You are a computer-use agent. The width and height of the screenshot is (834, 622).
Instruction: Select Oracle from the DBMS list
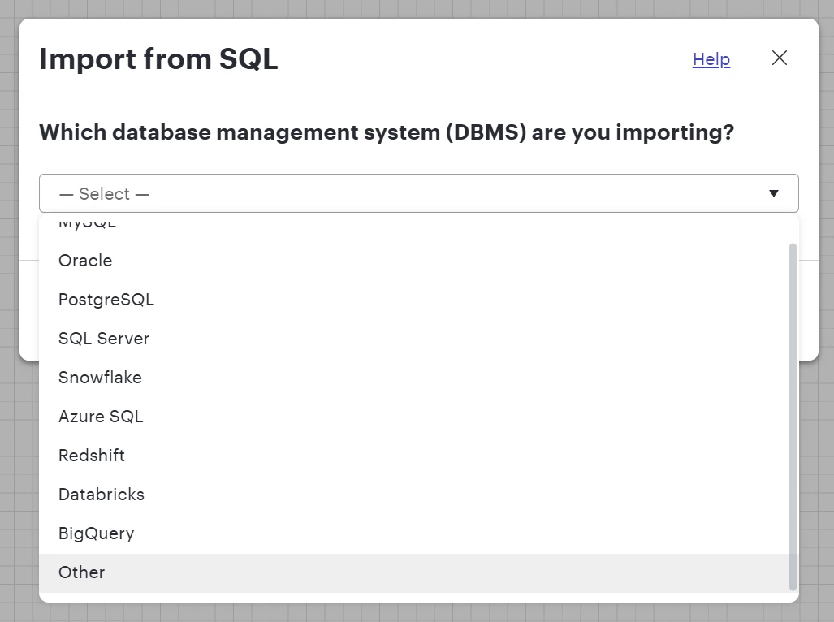point(85,261)
